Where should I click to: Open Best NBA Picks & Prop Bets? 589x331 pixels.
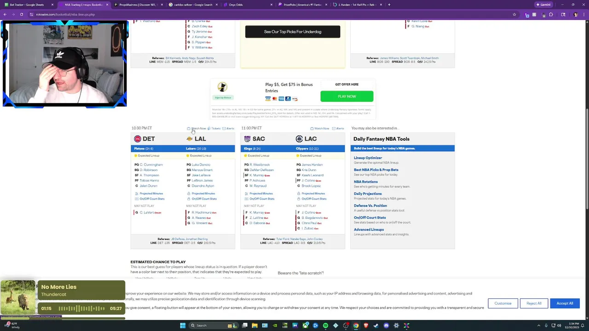[376, 170]
